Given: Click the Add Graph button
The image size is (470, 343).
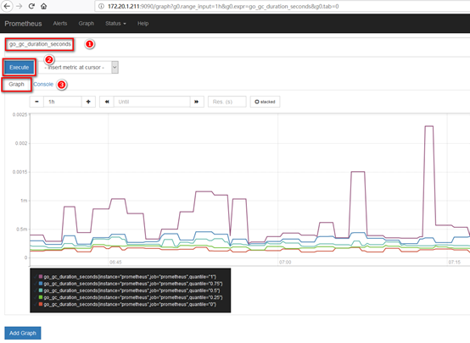Looking at the screenshot, I should [23, 333].
